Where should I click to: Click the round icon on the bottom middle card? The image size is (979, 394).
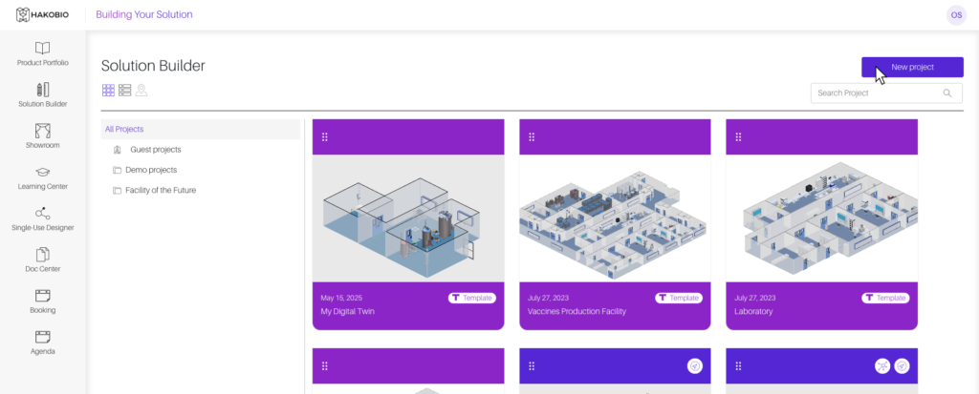(x=695, y=366)
